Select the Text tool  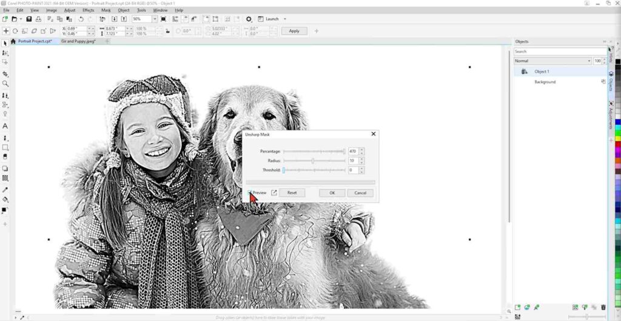5,126
